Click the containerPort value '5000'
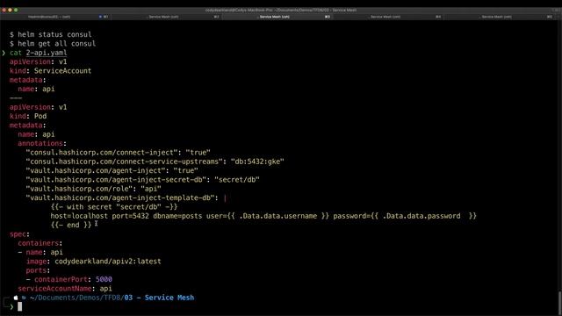The image size is (562, 316). [x=104, y=279]
